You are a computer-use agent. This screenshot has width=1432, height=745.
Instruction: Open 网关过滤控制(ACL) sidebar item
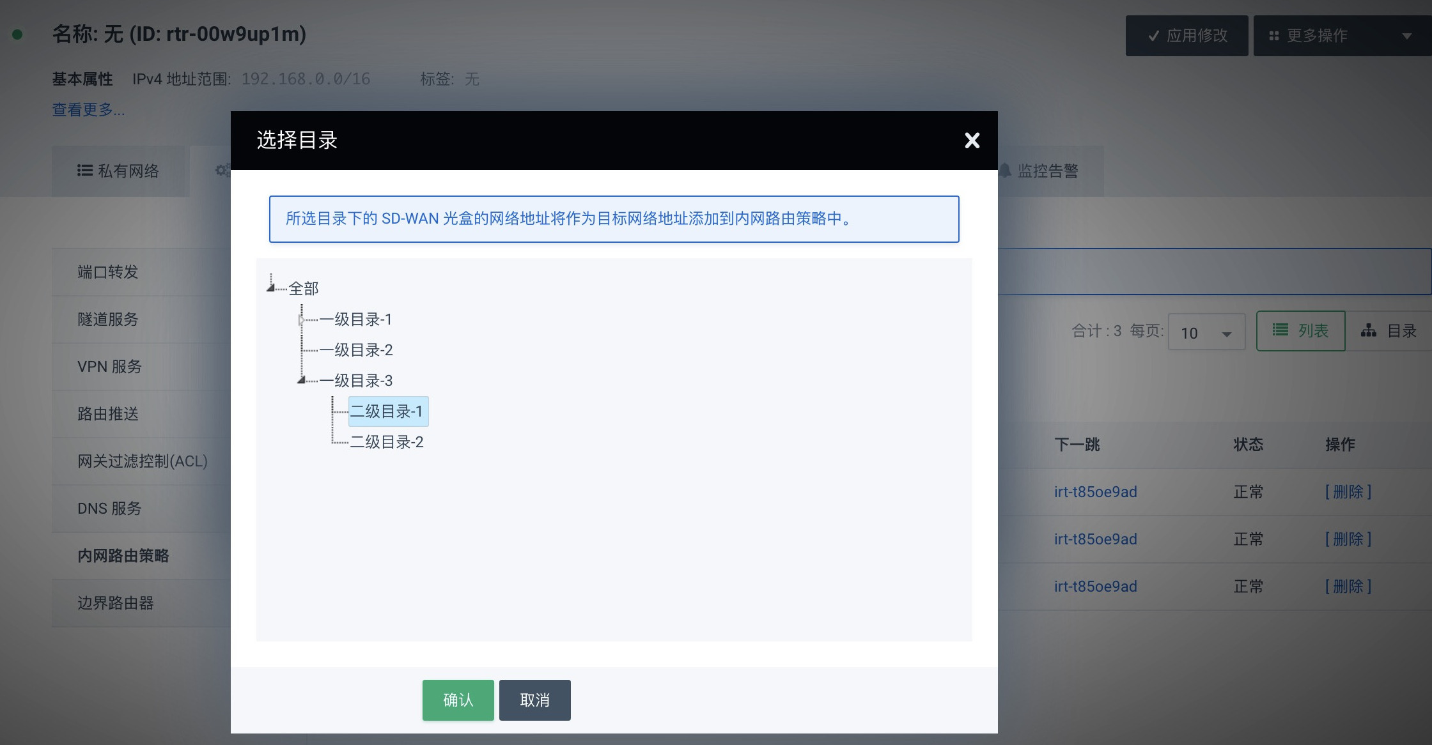pos(141,461)
